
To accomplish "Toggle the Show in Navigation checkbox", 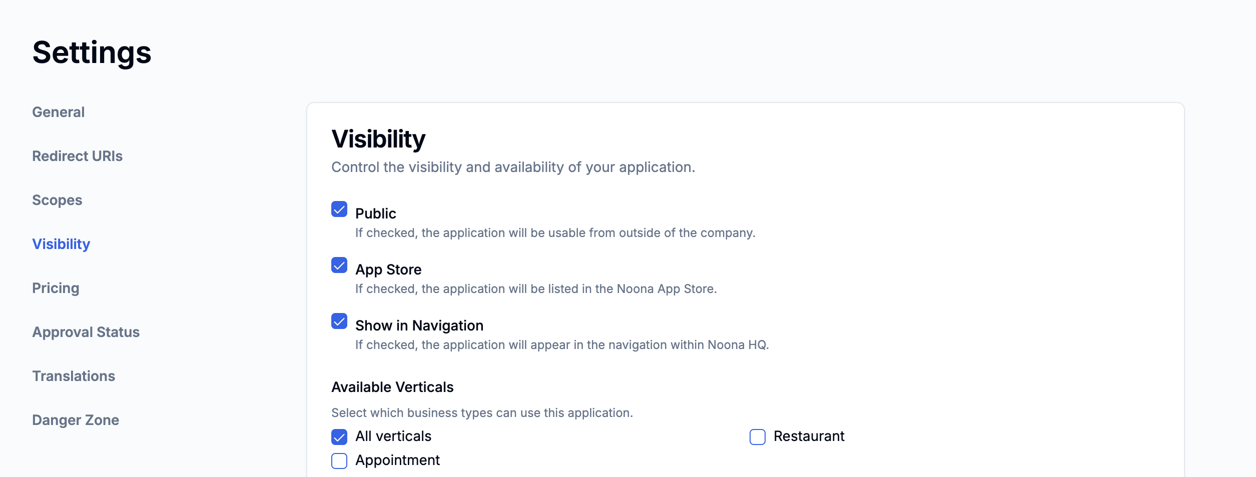I will (x=339, y=321).
